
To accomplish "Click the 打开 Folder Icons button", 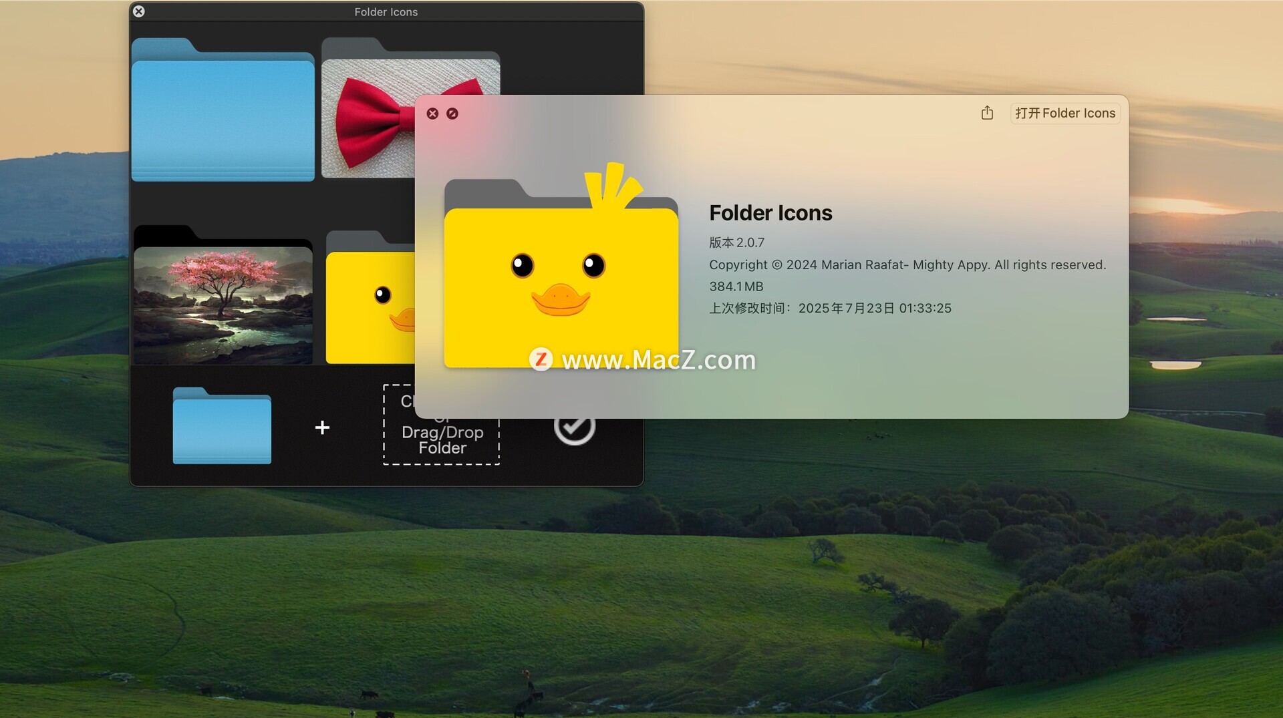I will pyautogui.click(x=1065, y=114).
